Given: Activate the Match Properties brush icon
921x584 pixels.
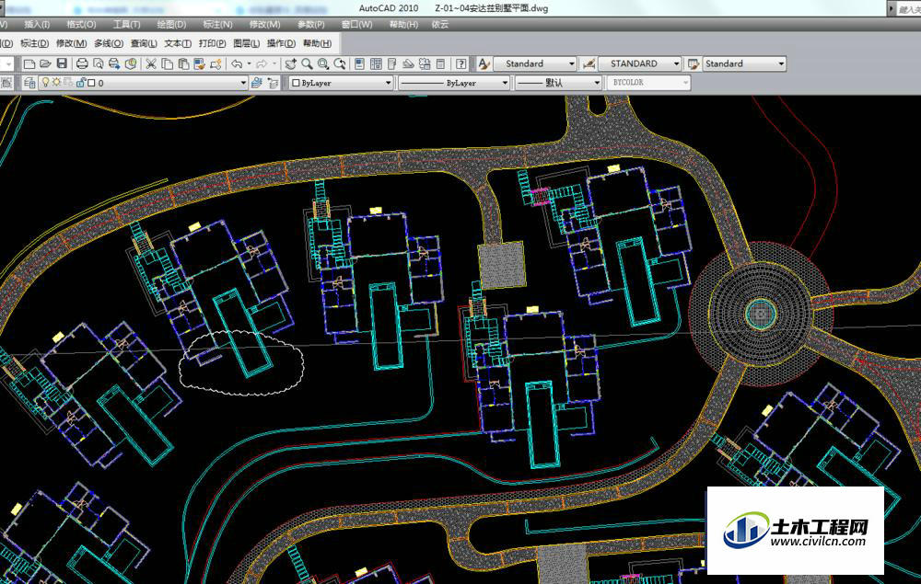Looking at the screenshot, I should click(199, 63).
